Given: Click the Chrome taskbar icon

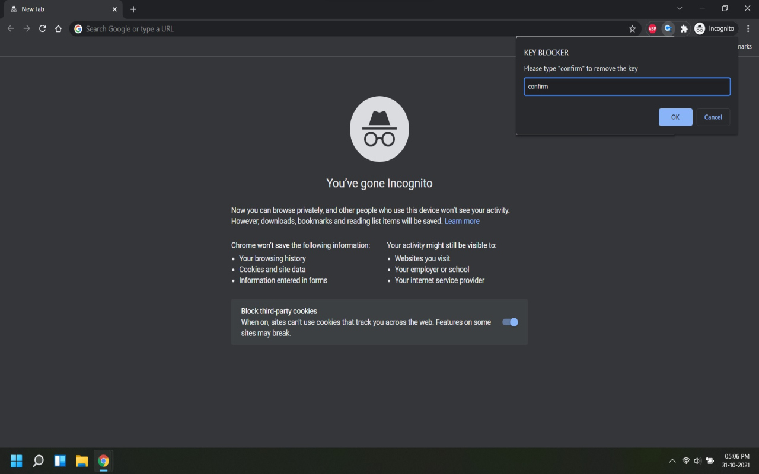Looking at the screenshot, I should pos(104,461).
